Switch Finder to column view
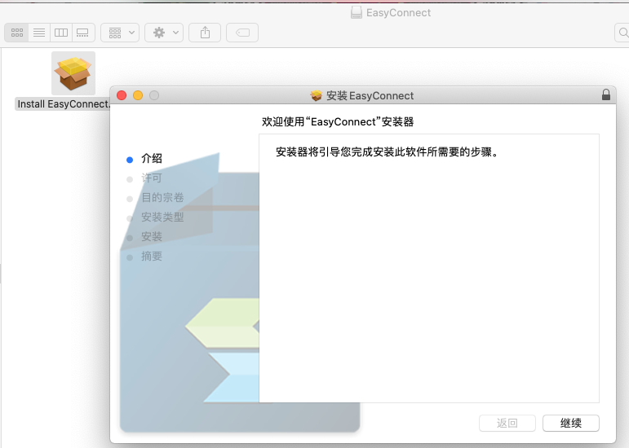 click(60, 33)
